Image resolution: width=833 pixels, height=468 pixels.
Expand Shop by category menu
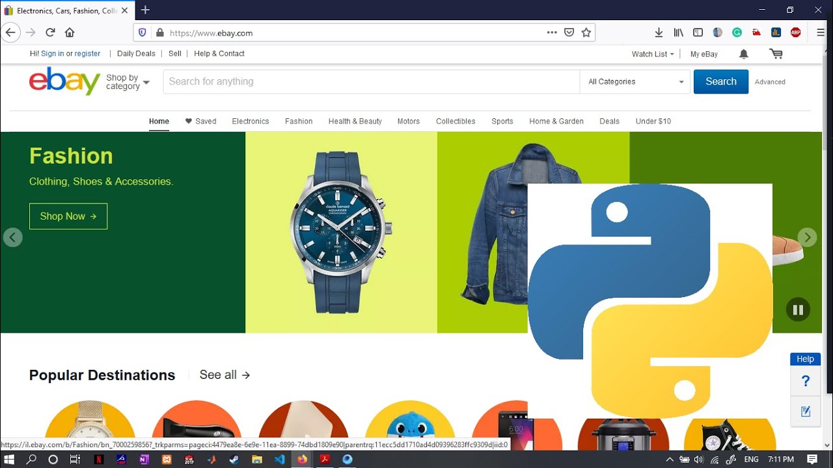(x=128, y=82)
